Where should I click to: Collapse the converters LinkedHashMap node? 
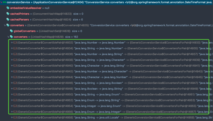click(8, 37)
